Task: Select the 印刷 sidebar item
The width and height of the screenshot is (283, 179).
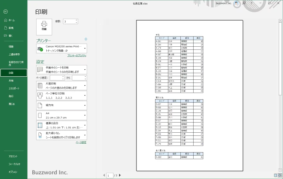Action: point(14,73)
